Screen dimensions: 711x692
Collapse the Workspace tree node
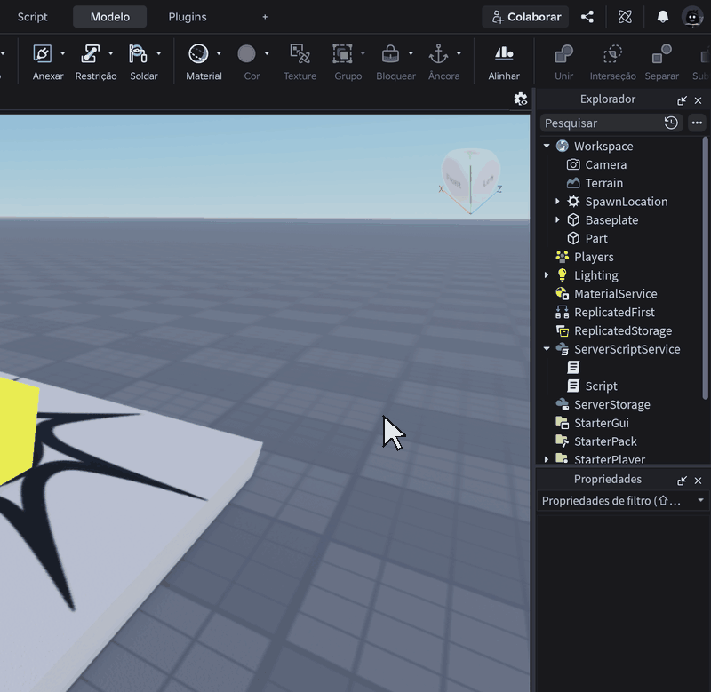(x=547, y=146)
